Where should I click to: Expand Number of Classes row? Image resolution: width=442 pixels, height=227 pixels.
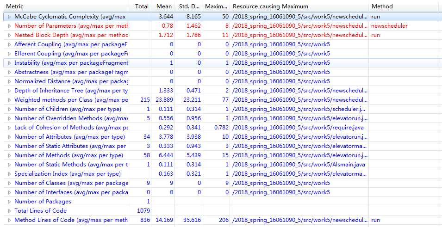pyautogui.click(x=10, y=184)
